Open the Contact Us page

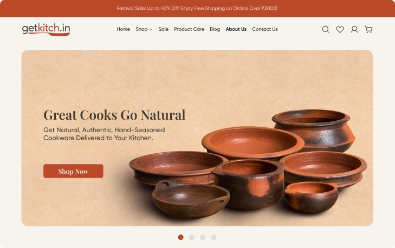tap(265, 29)
